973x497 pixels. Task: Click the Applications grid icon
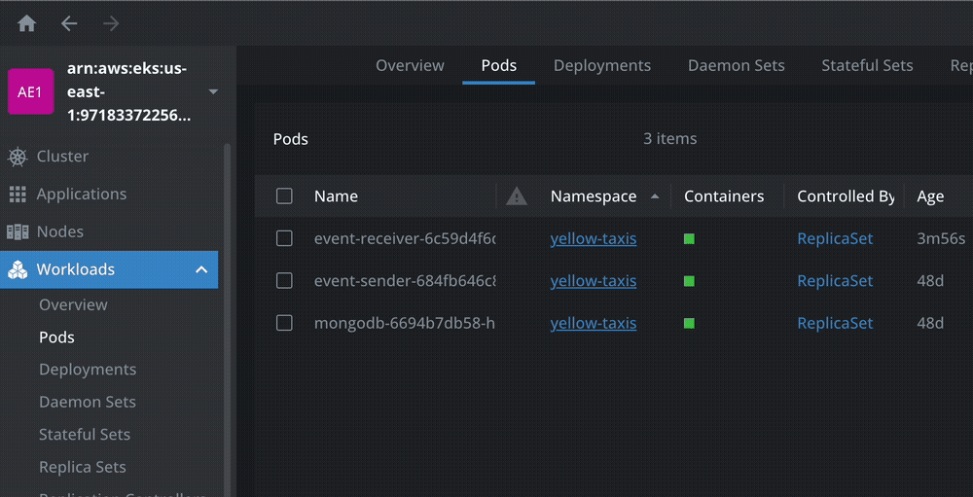point(18,195)
